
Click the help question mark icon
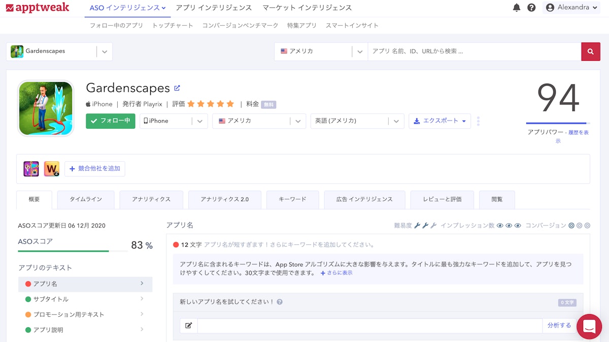pyautogui.click(x=531, y=8)
